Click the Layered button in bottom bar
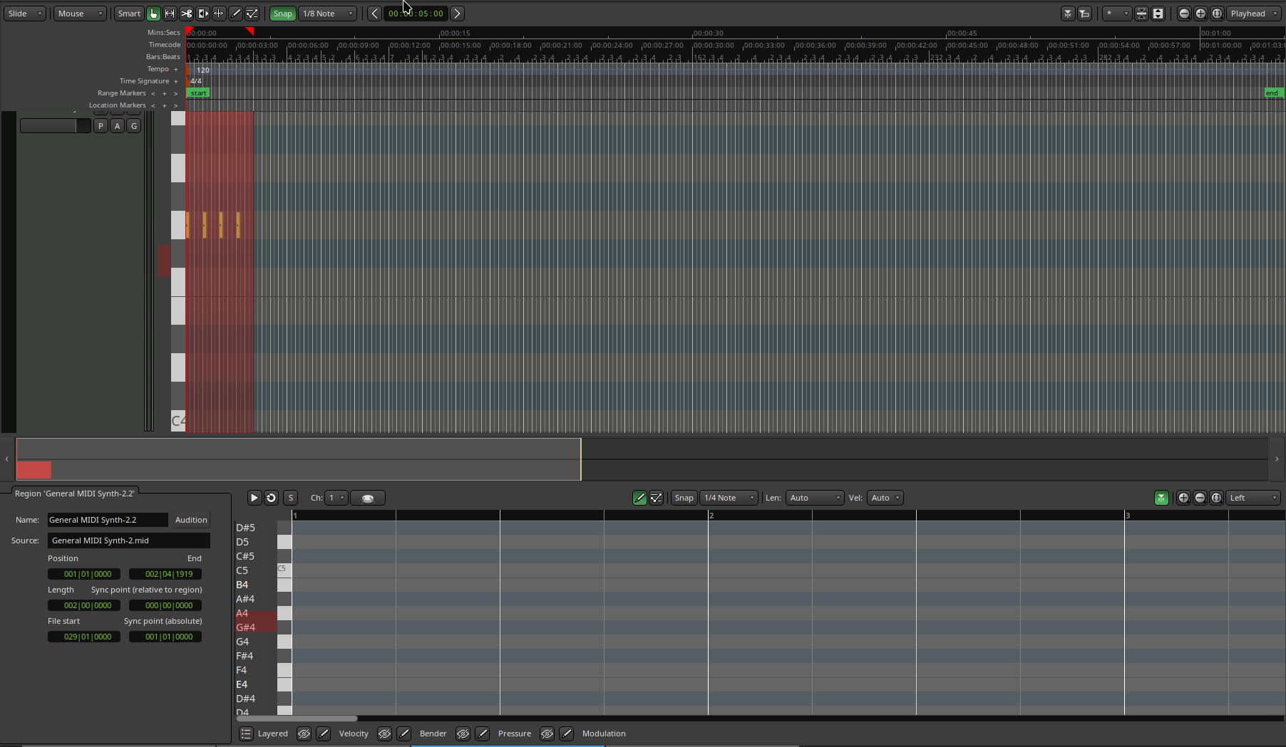This screenshot has width=1286, height=747. 264,733
